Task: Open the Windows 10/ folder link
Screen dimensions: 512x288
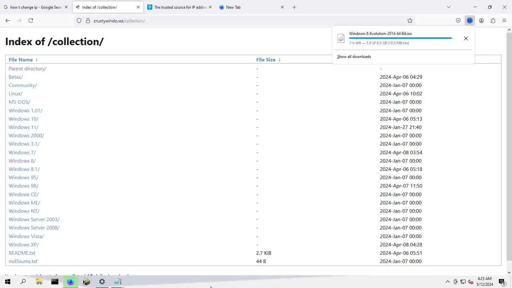Action: tap(23, 119)
